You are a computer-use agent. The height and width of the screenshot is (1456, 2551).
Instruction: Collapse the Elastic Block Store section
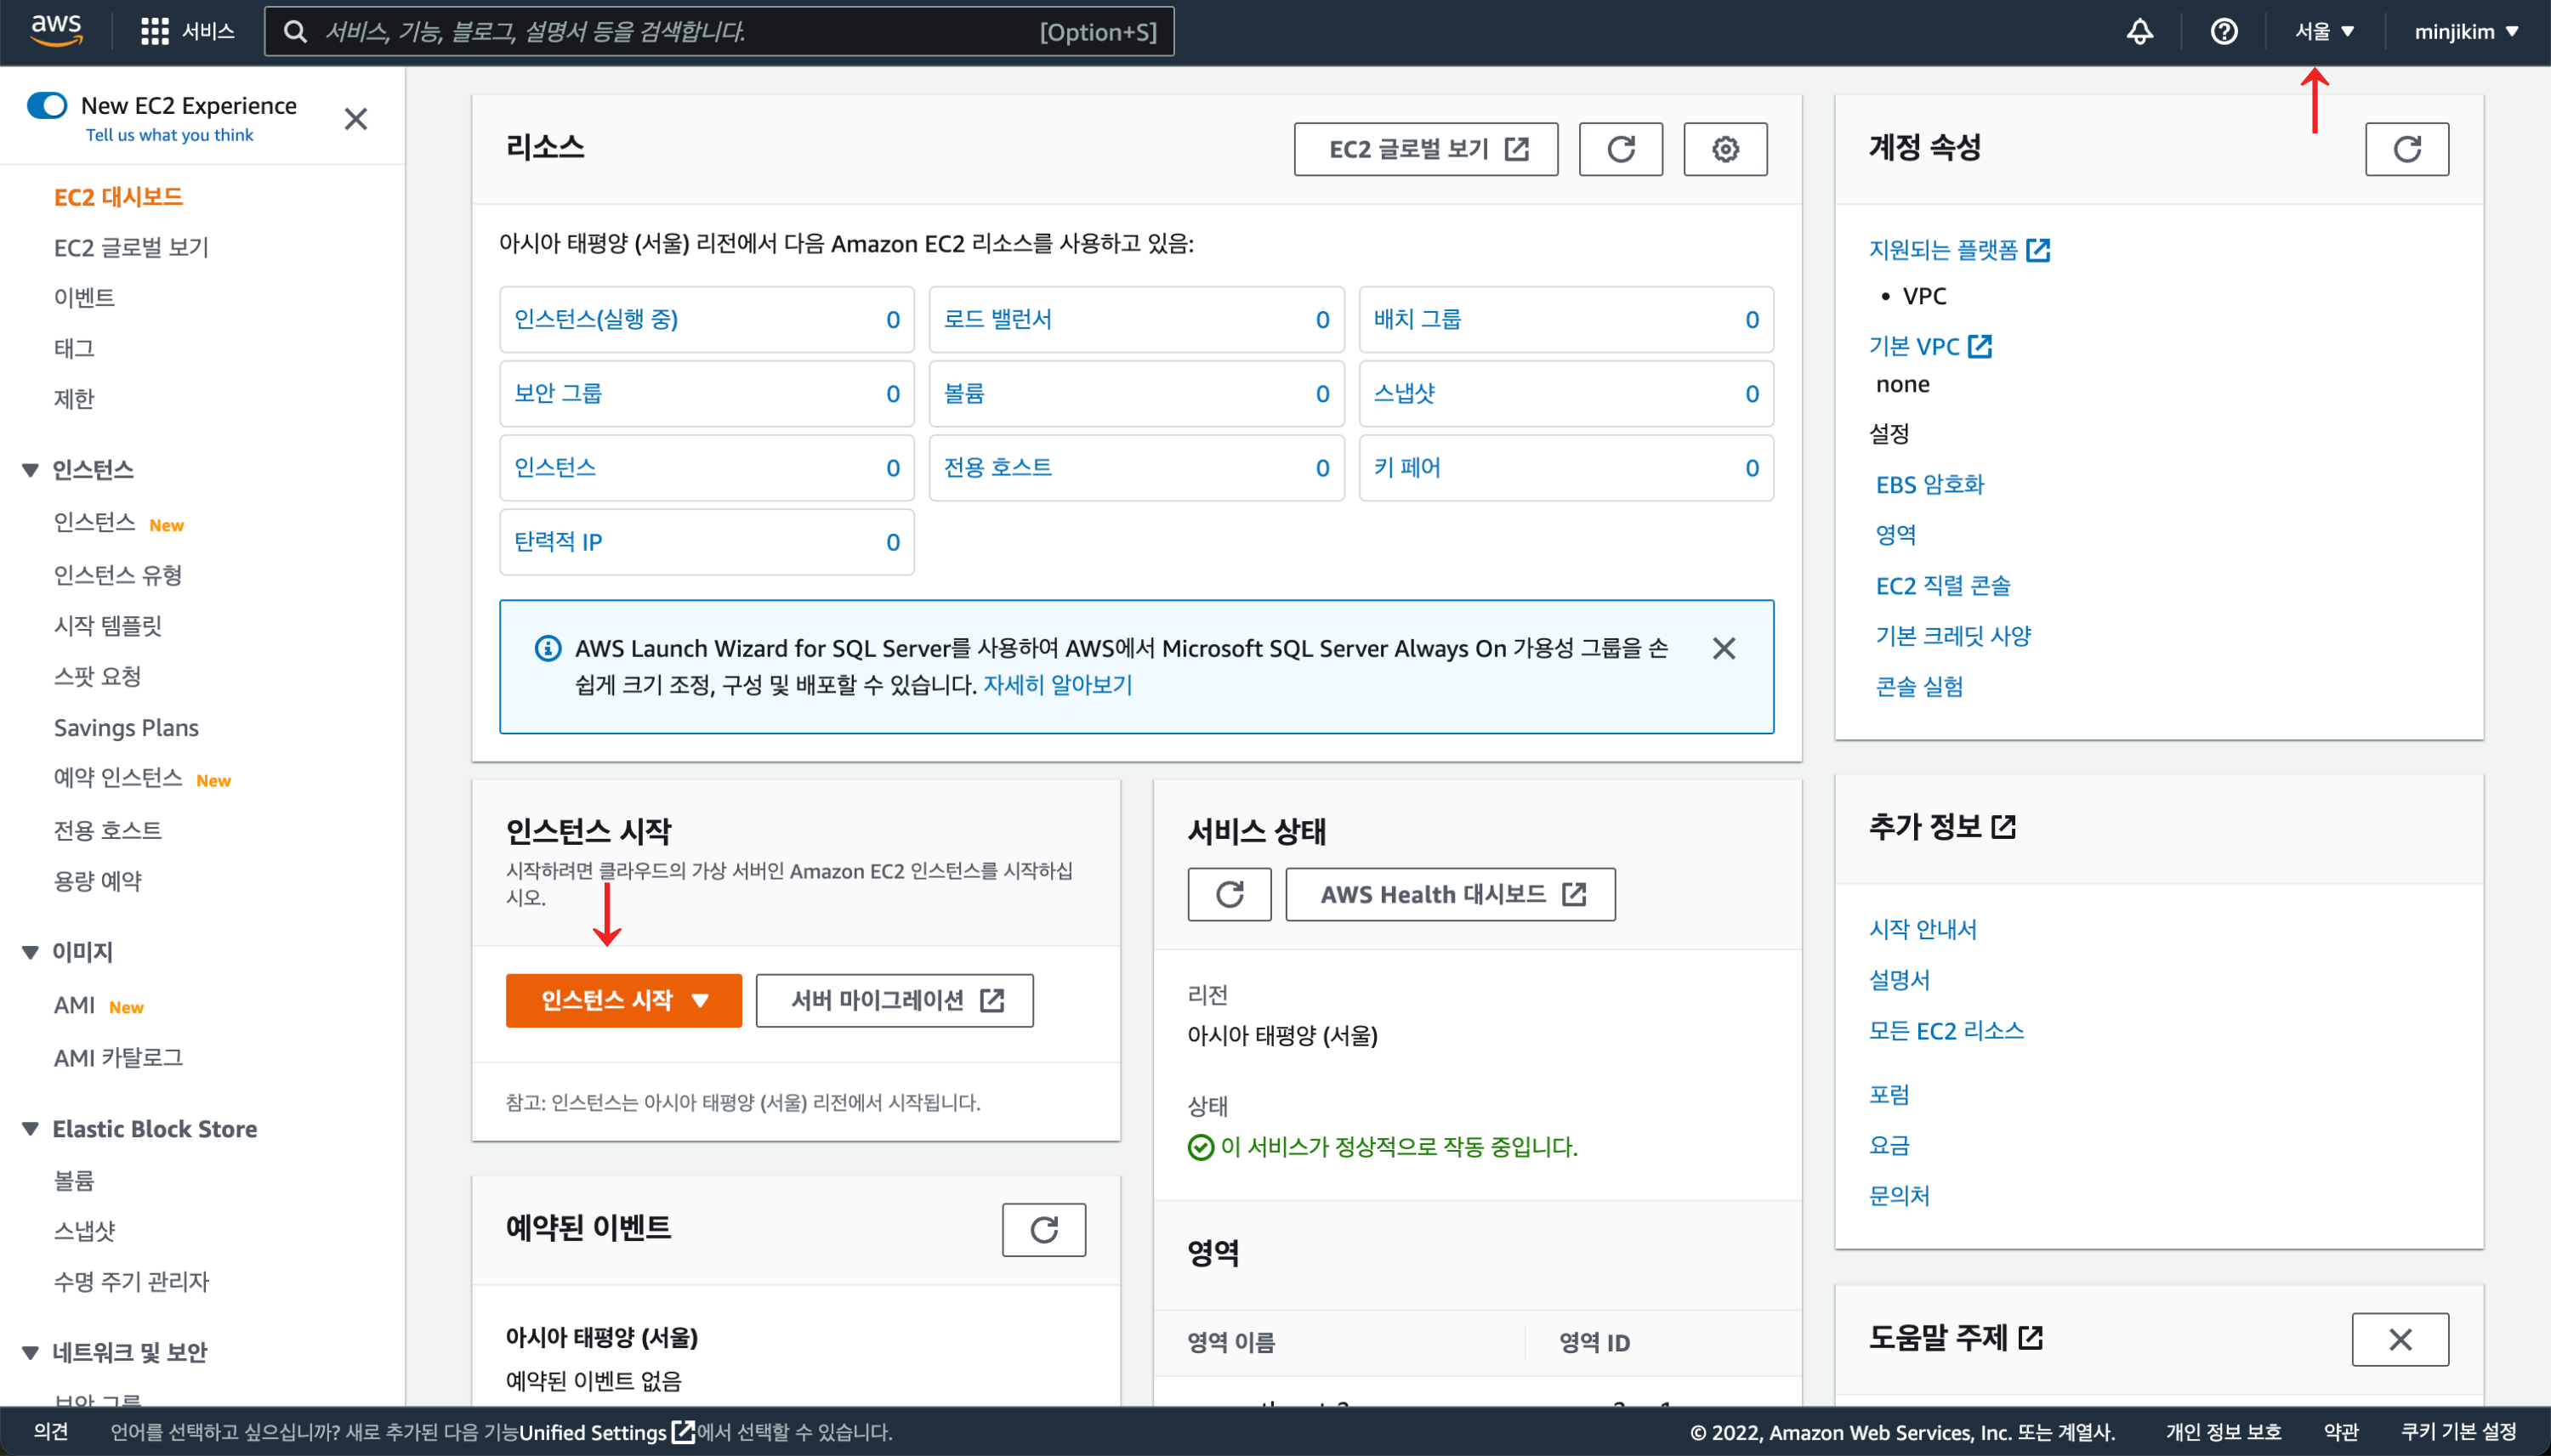[x=31, y=1129]
